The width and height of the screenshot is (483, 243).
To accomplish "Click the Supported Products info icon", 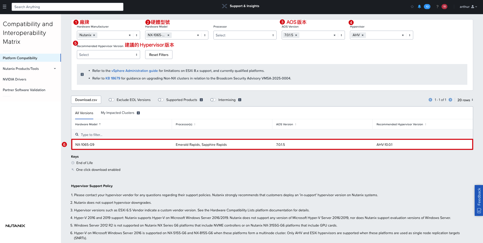I will 201,100.
